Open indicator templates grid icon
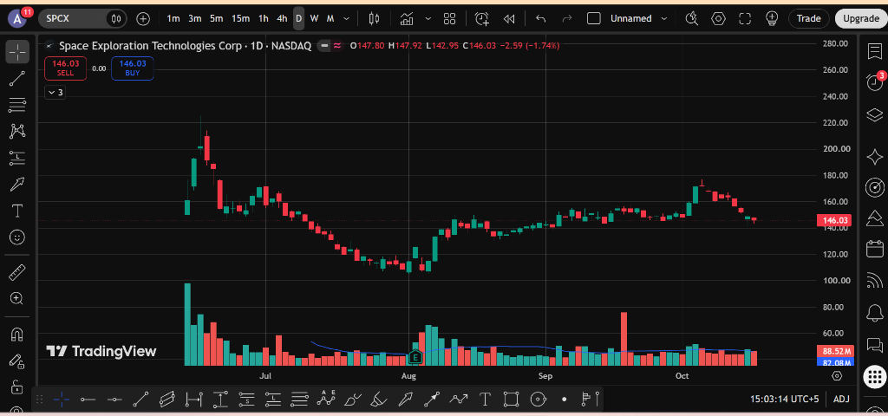 tap(450, 19)
